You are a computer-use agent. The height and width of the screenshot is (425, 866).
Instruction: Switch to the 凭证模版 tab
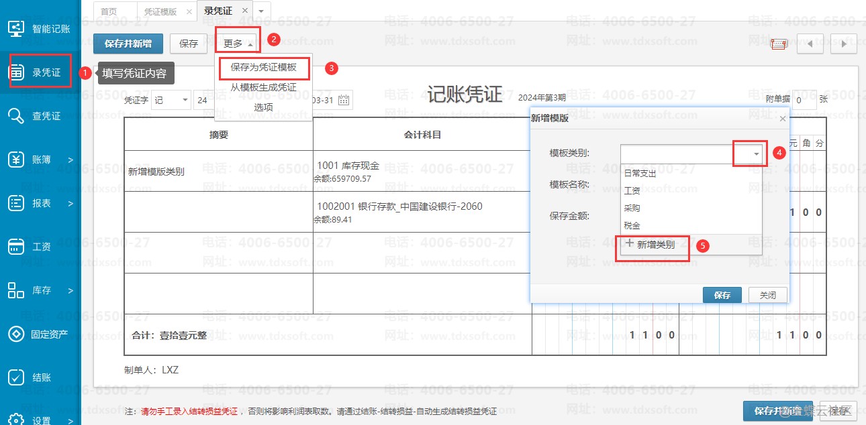[160, 11]
